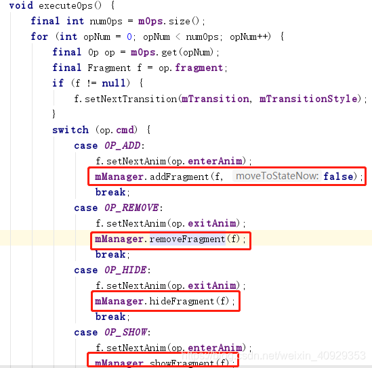Click the OP_HIDE case constant
Screen dimensions: 372x368
pyautogui.click(x=125, y=270)
